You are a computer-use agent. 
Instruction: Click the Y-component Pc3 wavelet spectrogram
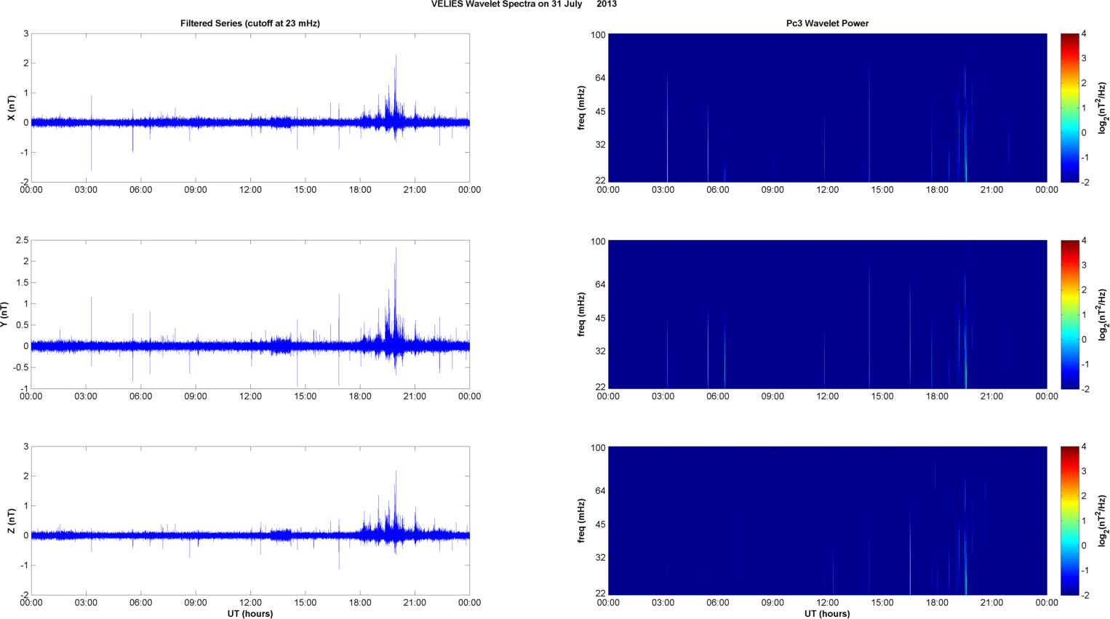(827, 314)
